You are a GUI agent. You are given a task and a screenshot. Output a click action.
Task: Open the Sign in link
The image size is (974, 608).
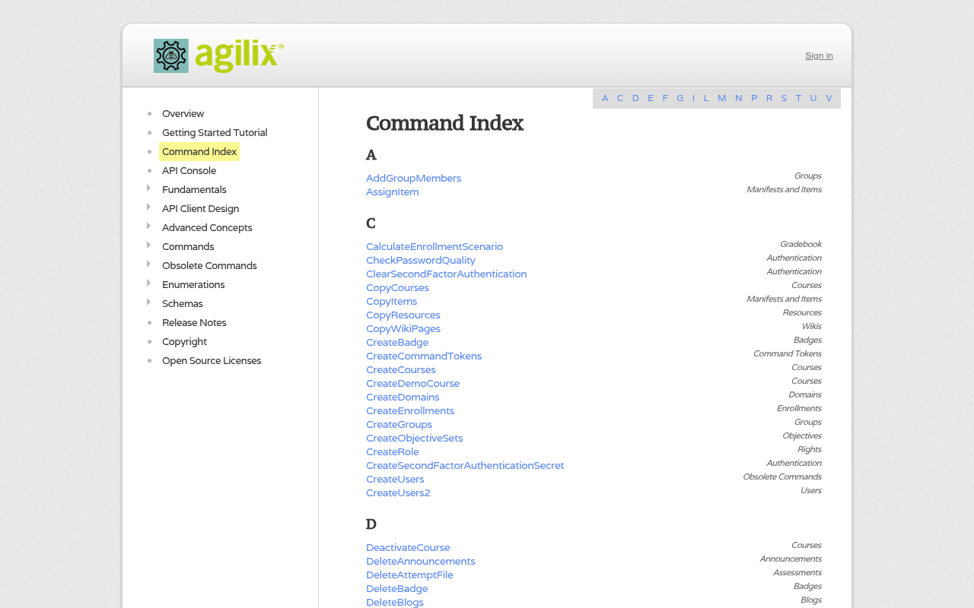tap(819, 55)
